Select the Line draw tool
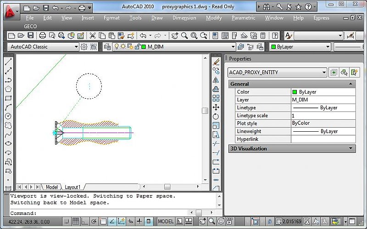 point(8,61)
